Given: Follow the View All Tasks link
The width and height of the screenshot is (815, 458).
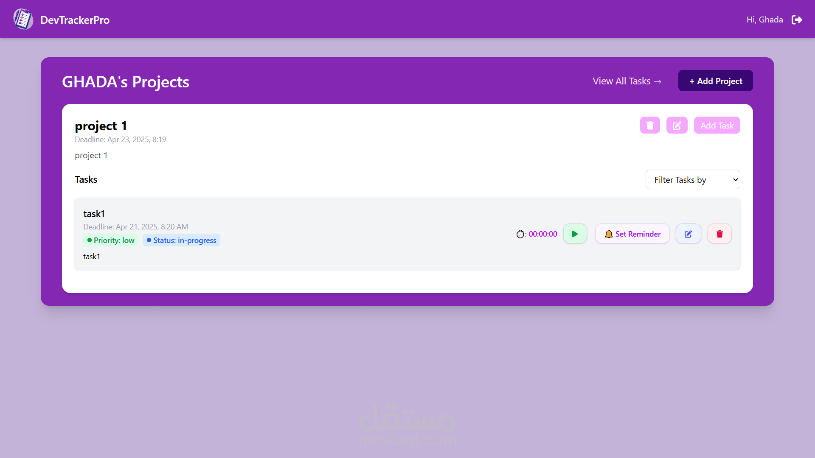Looking at the screenshot, I should pos(627,81).
